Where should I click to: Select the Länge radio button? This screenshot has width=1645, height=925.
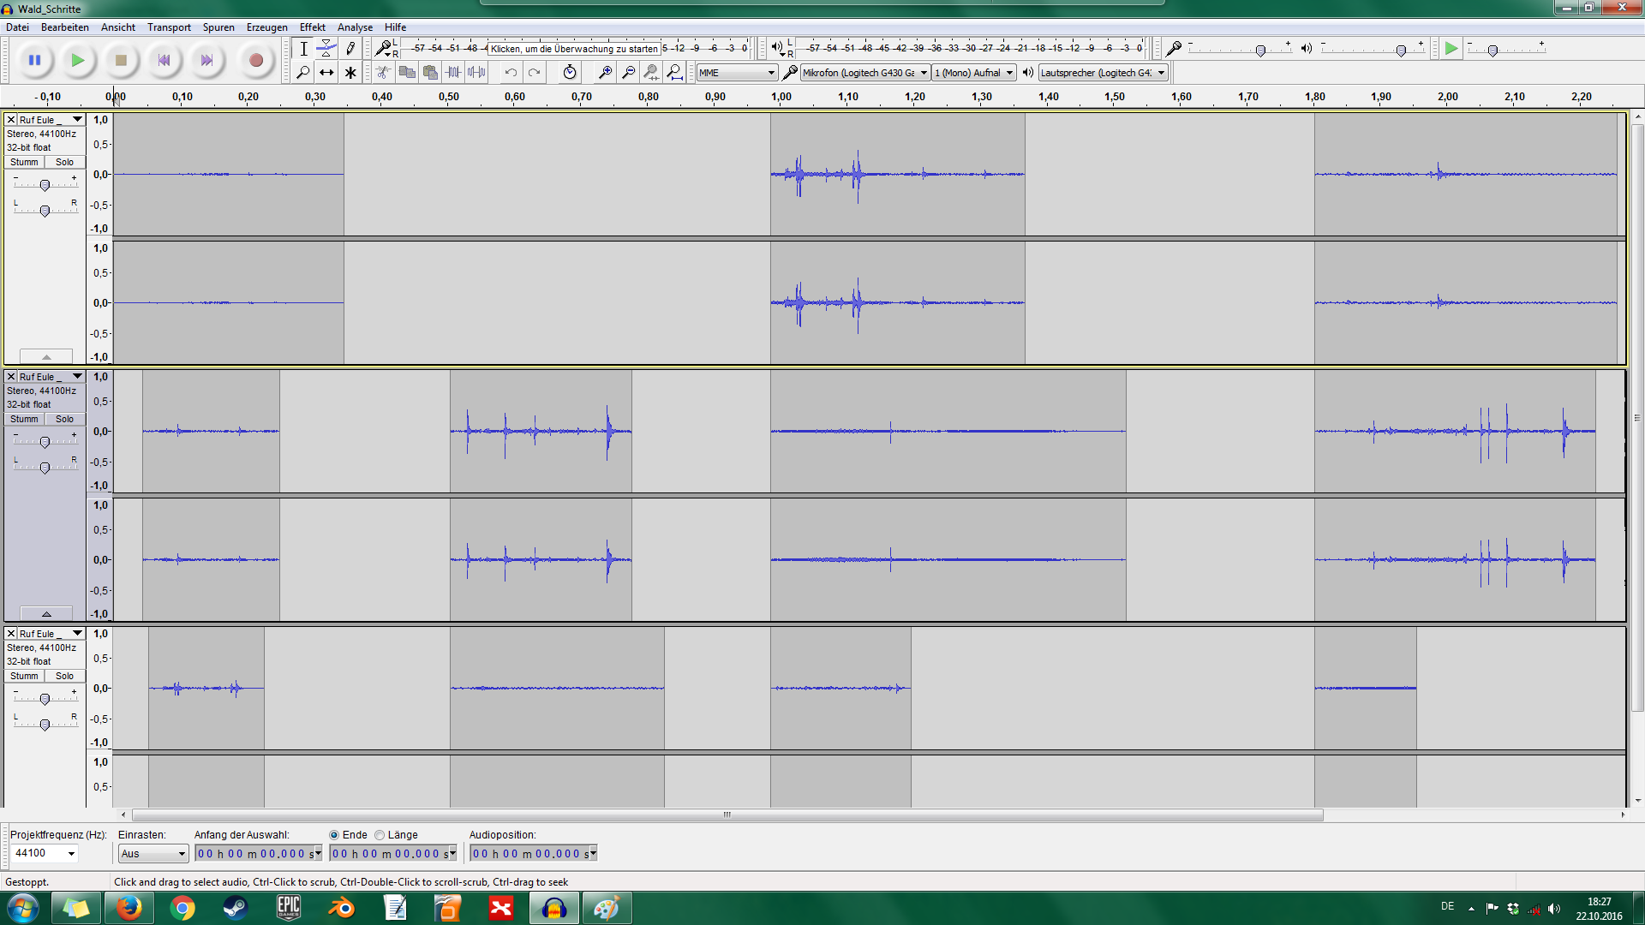380,835
